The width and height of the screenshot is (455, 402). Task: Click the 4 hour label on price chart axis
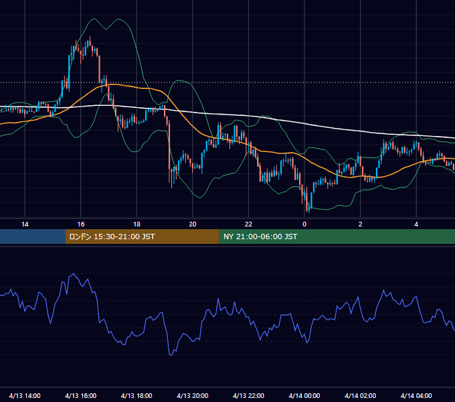(416, 224)
